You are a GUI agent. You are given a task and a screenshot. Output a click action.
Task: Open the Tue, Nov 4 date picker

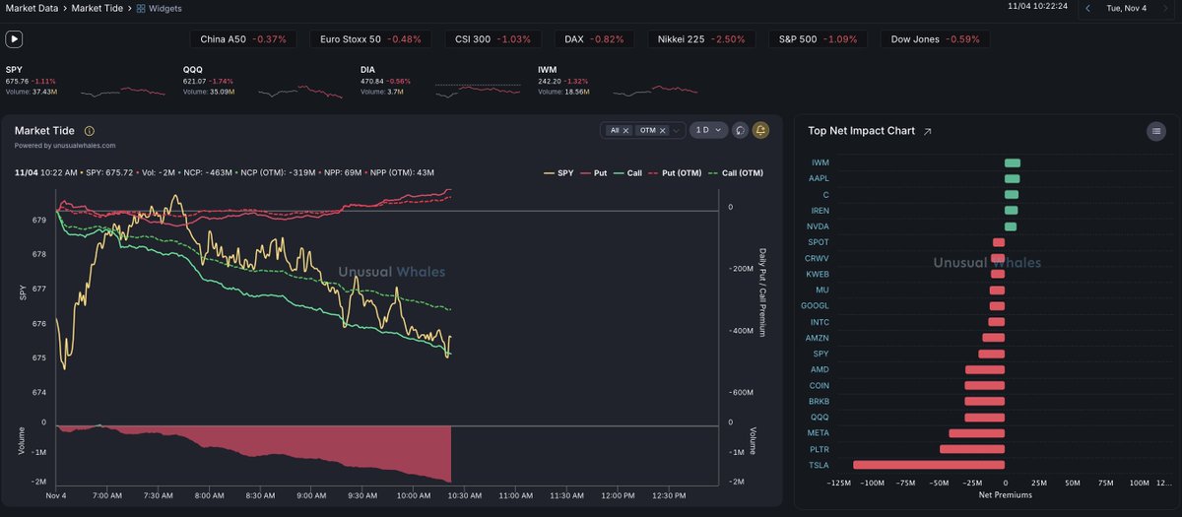click(1127, 8)
